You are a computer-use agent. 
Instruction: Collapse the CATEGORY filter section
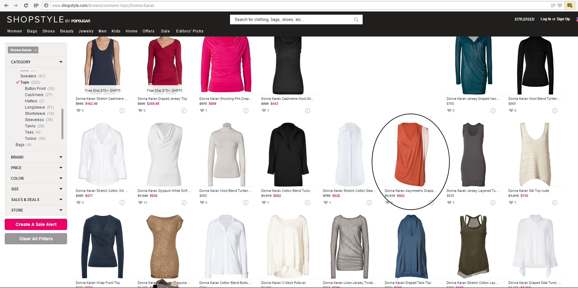(36, 62)
